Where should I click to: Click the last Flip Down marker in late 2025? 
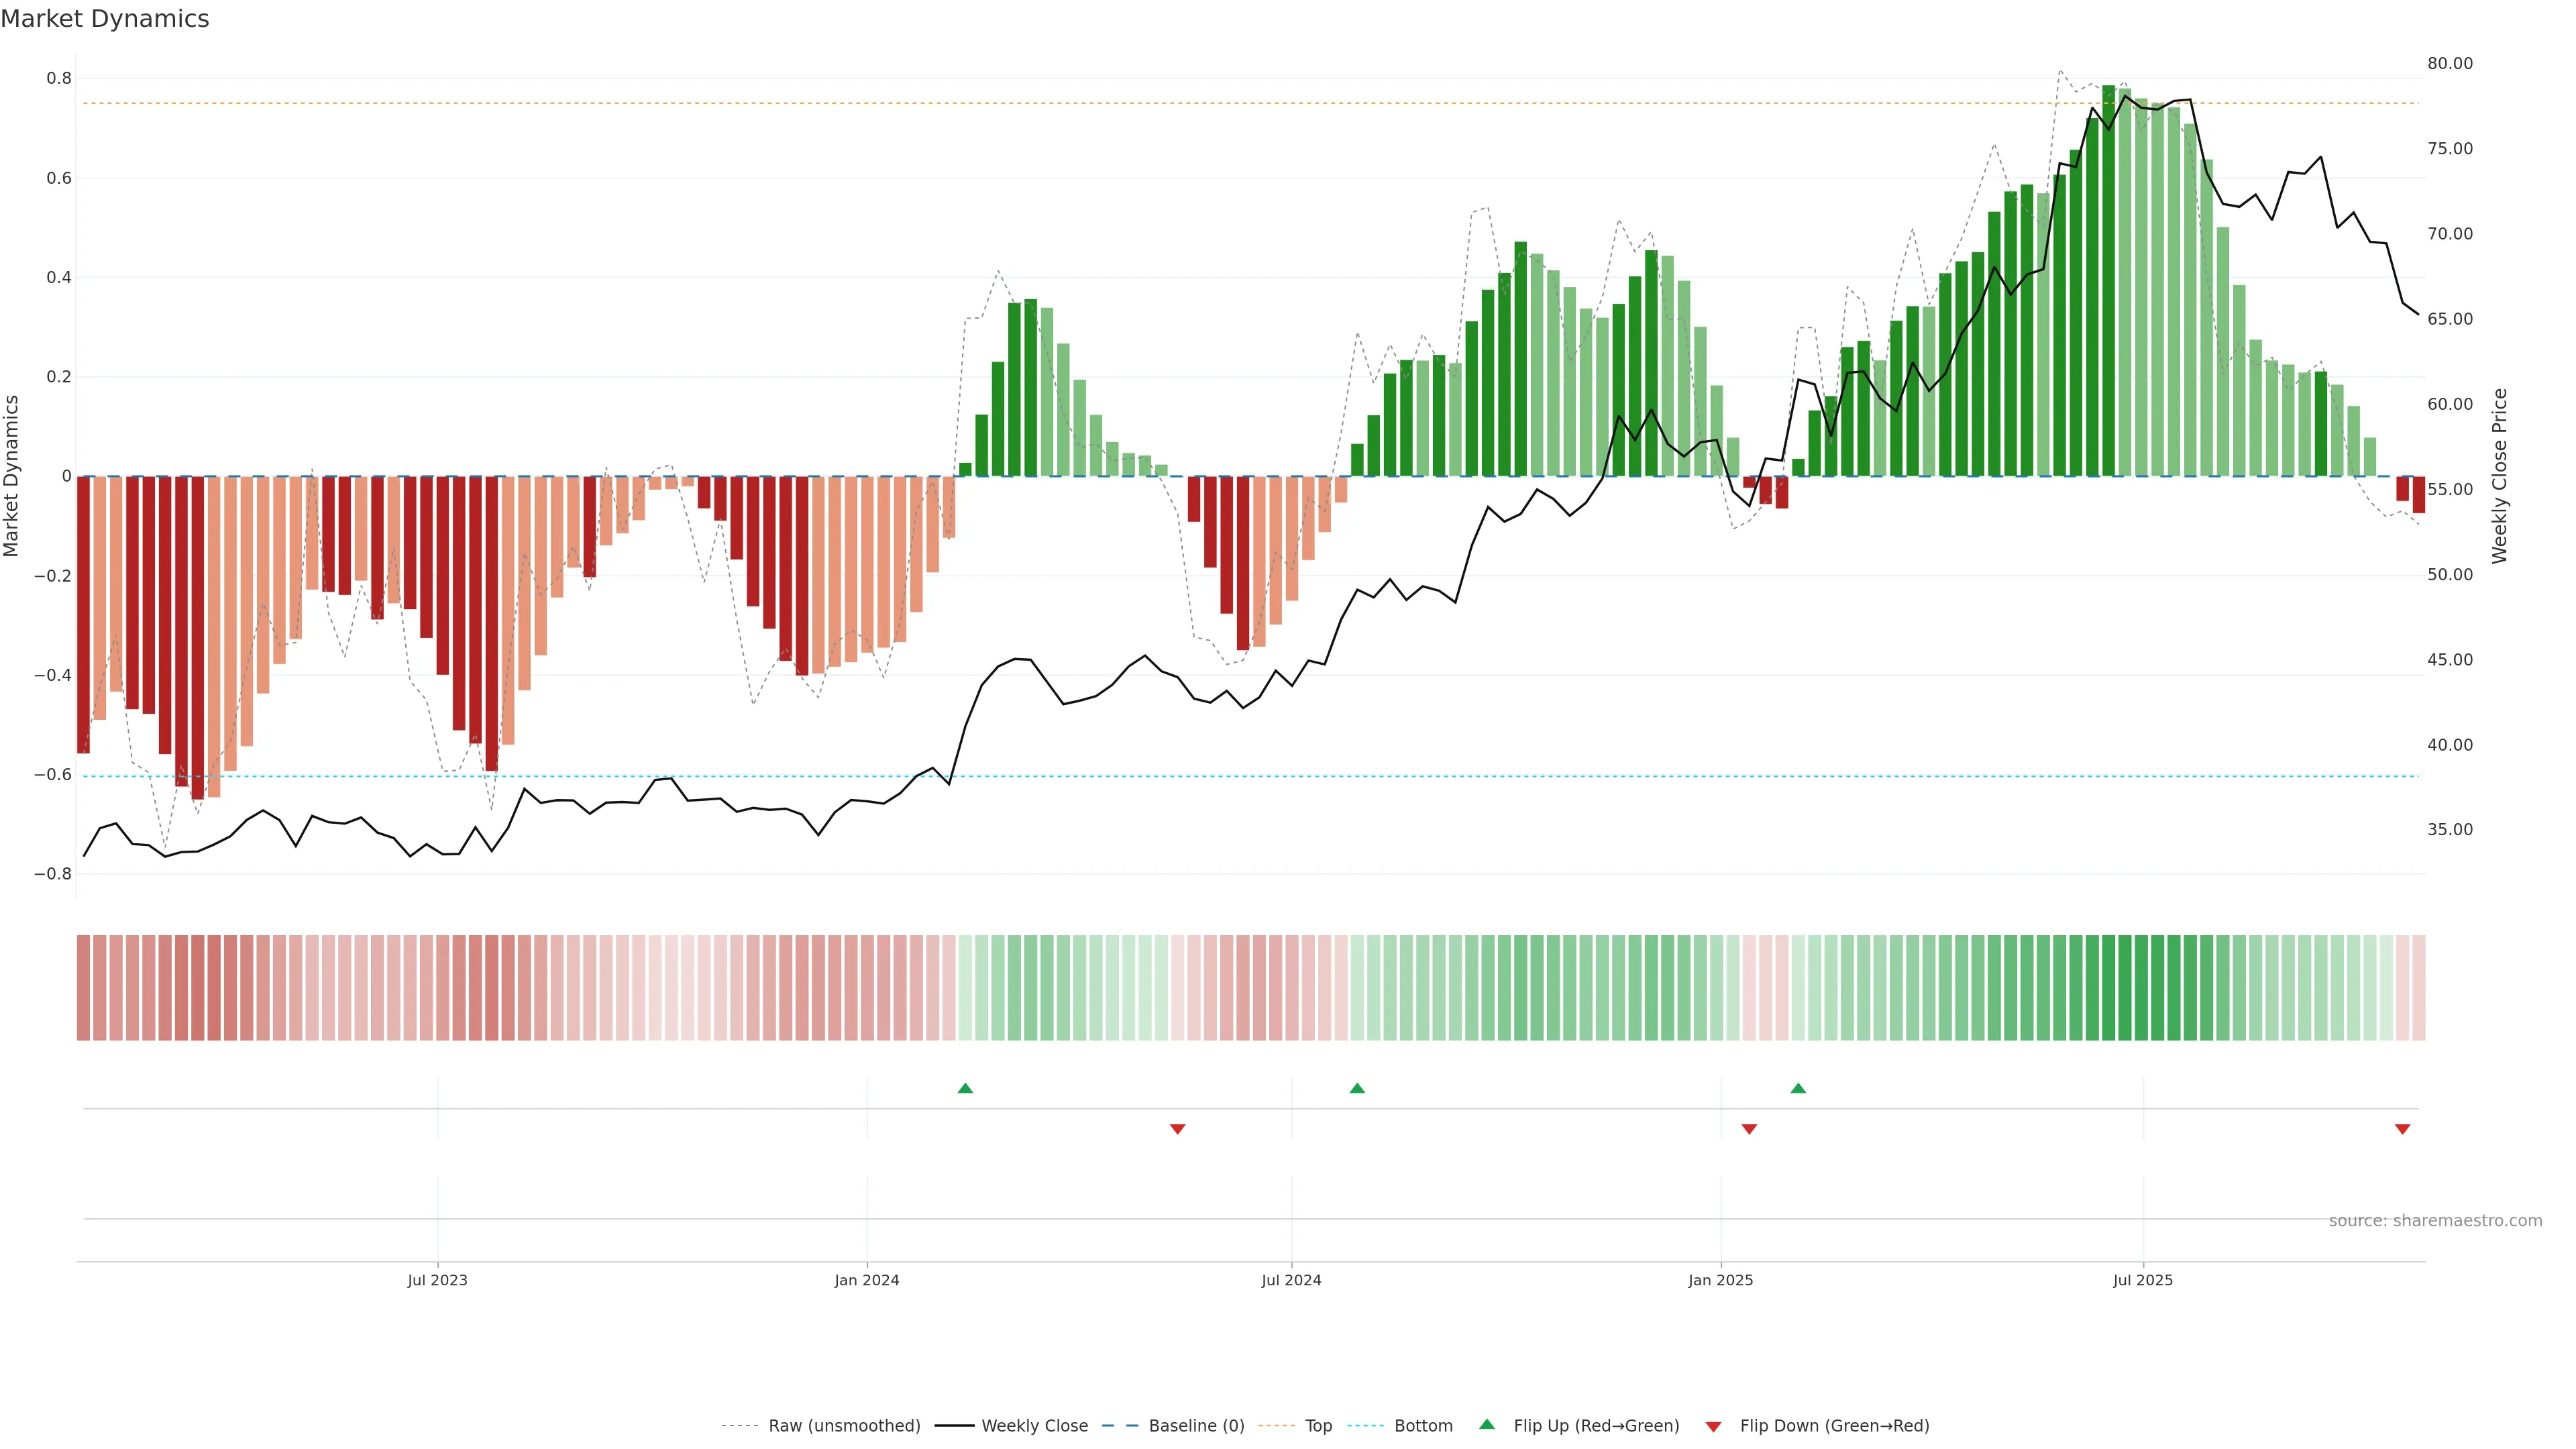2402,1129
